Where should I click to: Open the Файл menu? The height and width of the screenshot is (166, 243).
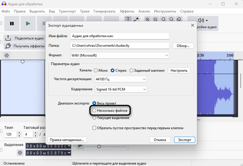coord(6,11)
